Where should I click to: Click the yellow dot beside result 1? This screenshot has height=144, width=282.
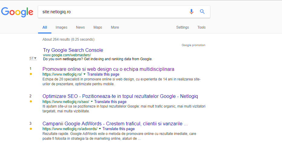31,74
